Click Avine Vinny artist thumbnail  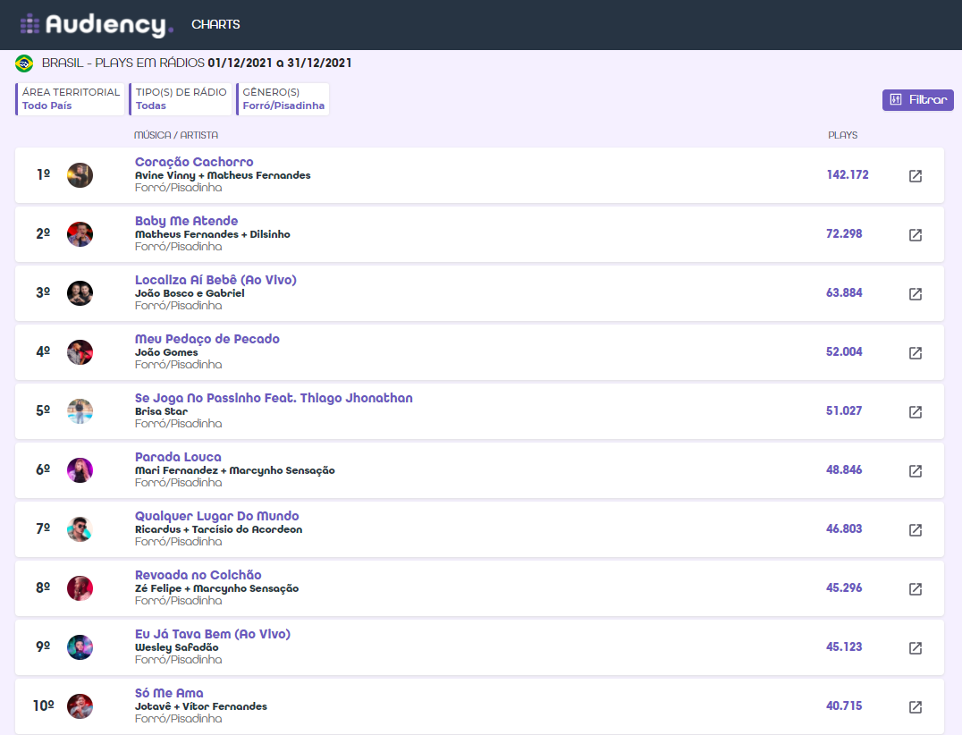(80, 175)
